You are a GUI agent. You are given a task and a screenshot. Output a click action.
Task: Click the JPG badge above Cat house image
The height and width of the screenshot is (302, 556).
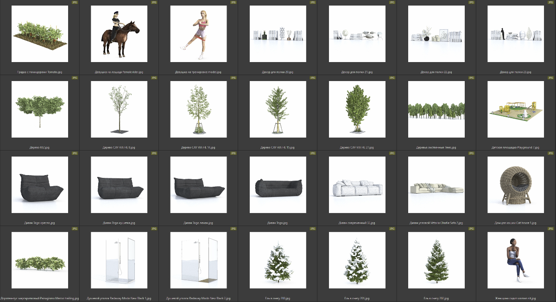(x=551, y=153)
